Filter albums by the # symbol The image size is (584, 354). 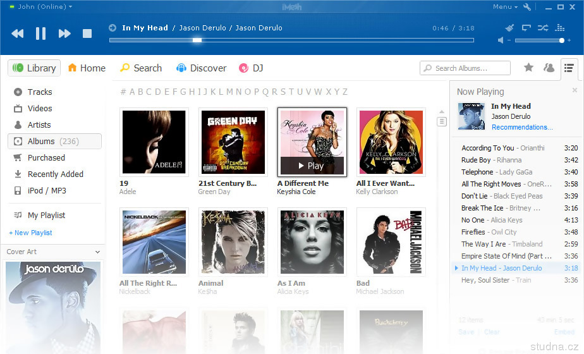tap(123, 92)
